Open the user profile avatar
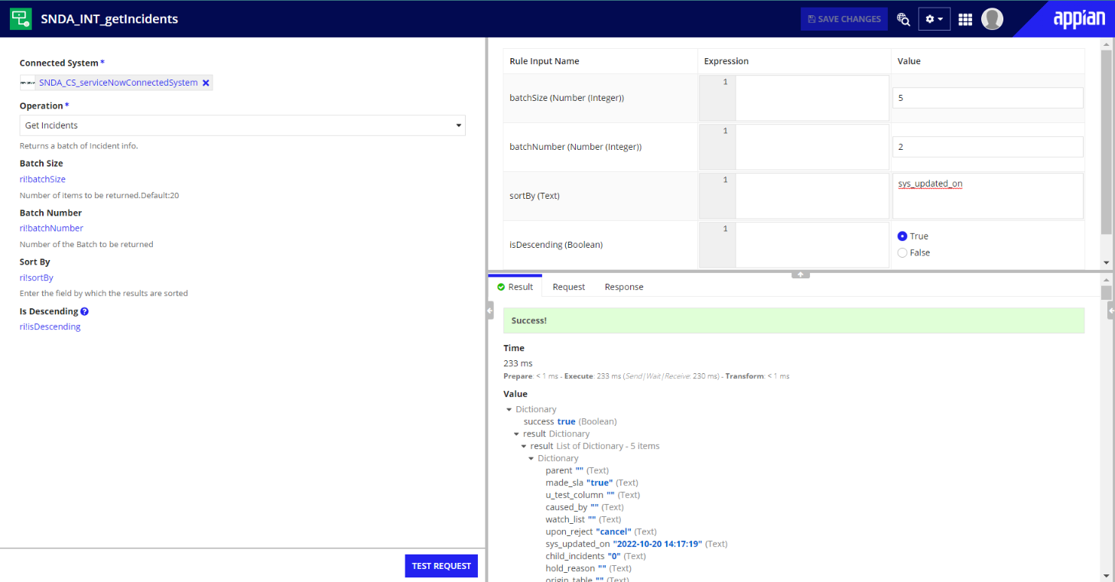The height and width of the screenshot is (582, 1115). [992, 19]
